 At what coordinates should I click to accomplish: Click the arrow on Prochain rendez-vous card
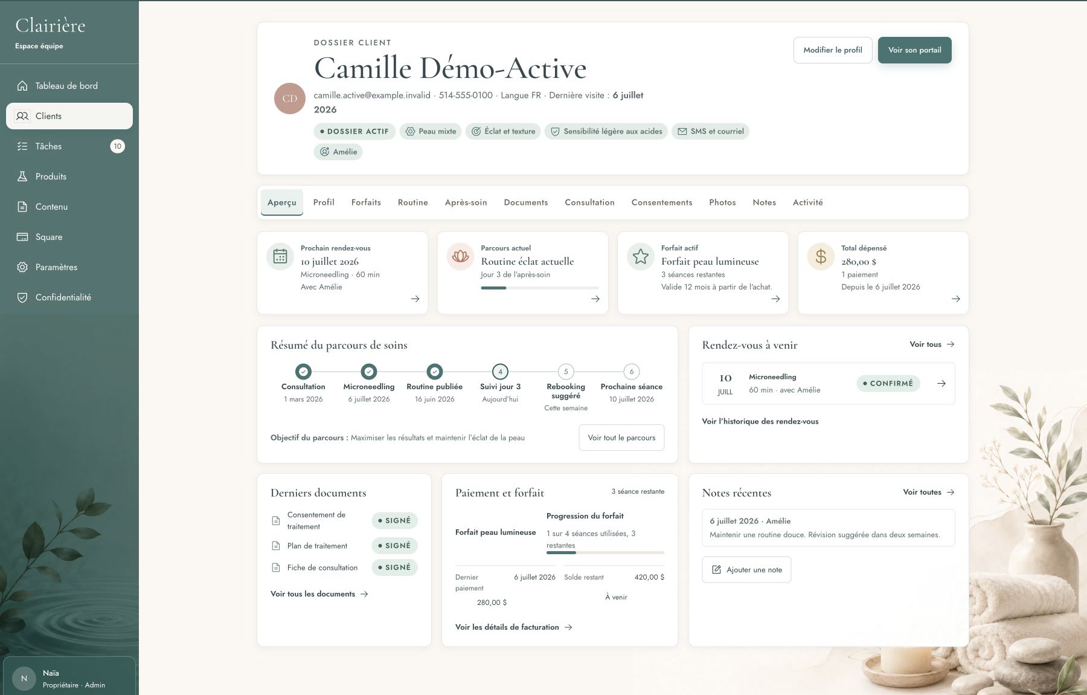(x=415, y=299)
